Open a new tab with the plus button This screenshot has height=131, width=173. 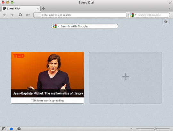tap(44, 9)
